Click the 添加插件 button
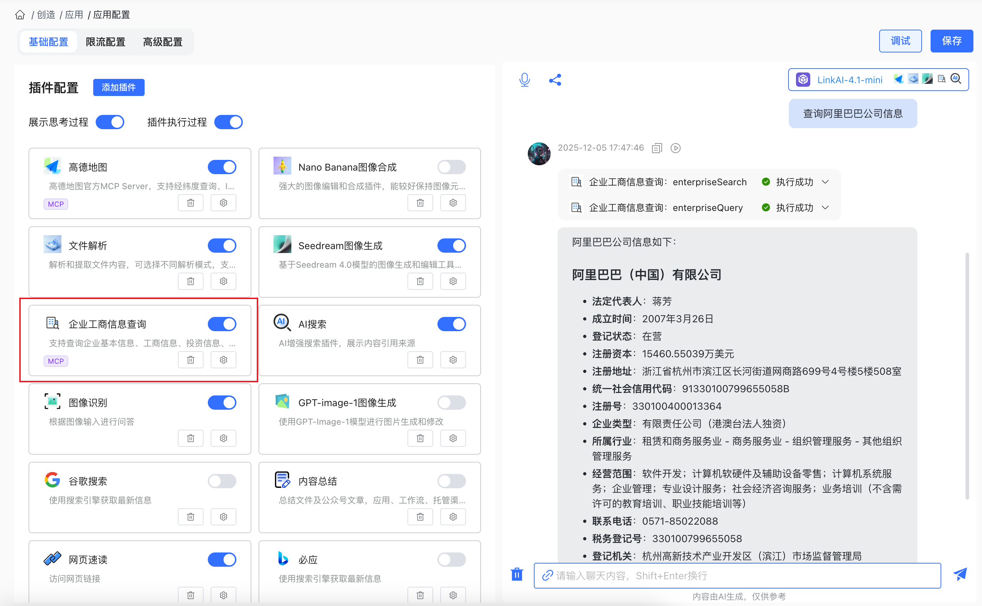The width and height of the screenshot is (982, 606). coord(119,87)
